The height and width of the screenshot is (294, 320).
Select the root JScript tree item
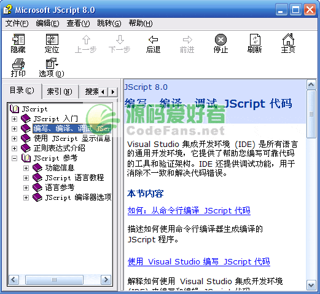point(34,109)
